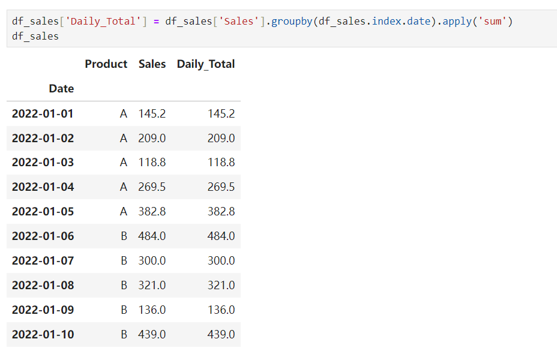Click the Date index header label
Viewport: 557px width, 354px height.
coord(61,89)
